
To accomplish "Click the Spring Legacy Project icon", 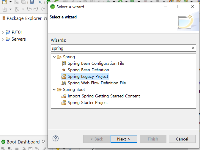I will coord(64,76).
